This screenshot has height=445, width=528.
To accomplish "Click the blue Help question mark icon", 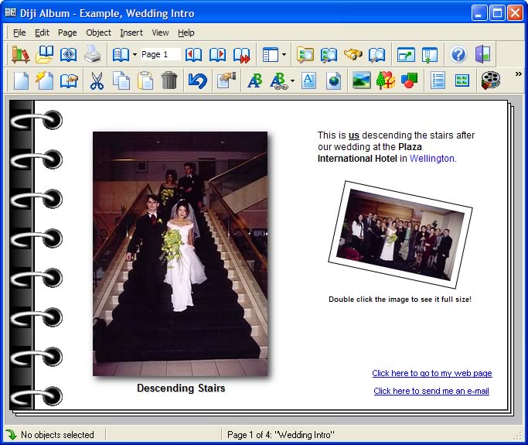I will [458, 54].
